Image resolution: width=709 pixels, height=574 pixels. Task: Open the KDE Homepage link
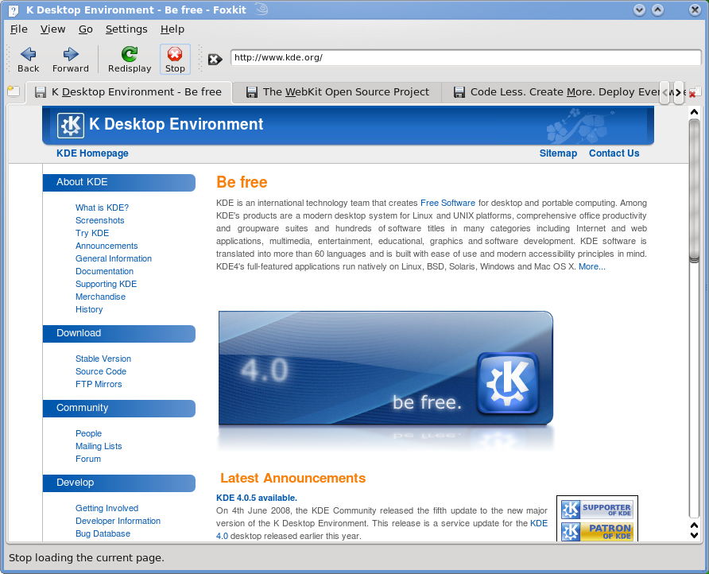[x=92, y=153]
